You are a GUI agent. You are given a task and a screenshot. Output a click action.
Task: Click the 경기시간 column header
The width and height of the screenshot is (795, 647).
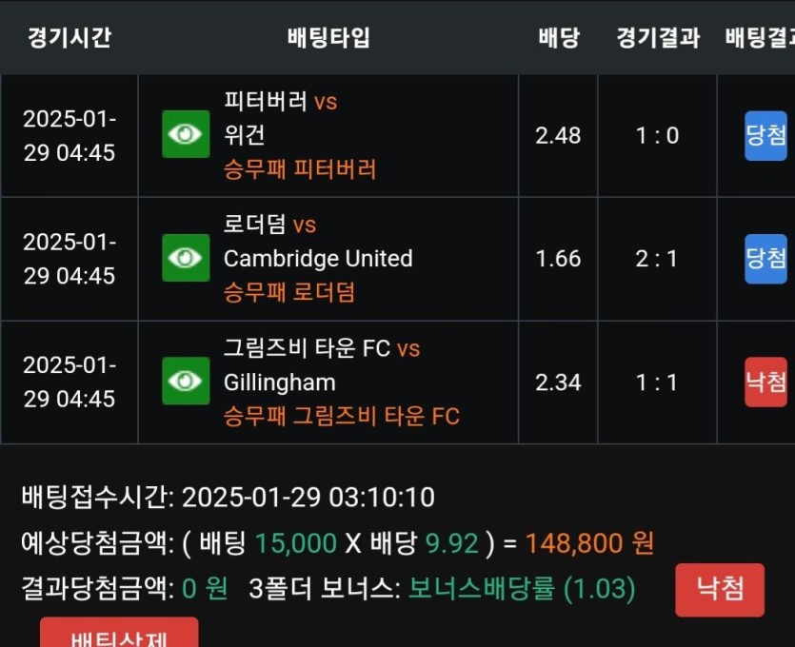(70, 37)
